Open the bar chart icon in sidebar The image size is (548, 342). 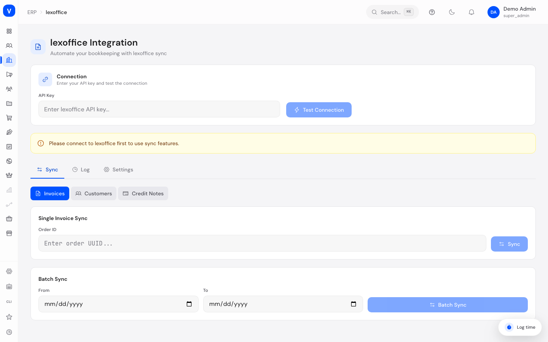pos(9,190)
